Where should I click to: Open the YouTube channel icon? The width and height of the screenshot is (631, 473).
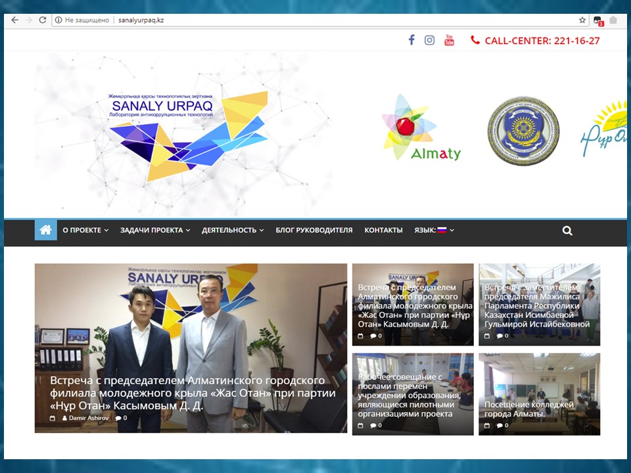(449, 40)
